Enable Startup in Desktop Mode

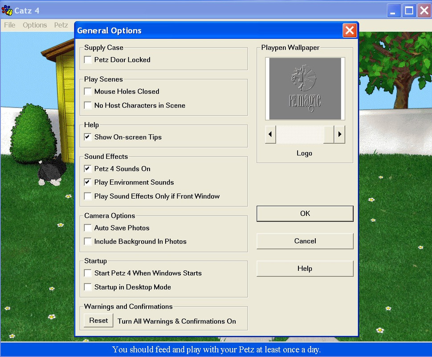tap(88, 287)
